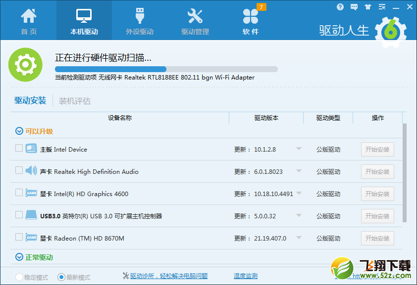Check the 声卡 Realtek High Definition Audio checkbox
This screenshot has width=417, height=285.
(19, 170)
